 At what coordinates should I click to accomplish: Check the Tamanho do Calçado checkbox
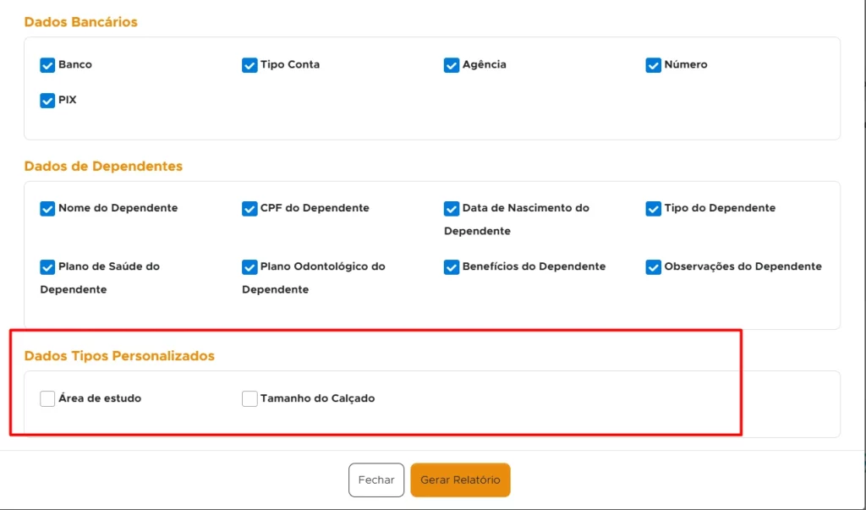pyautogui.click(x=249, y=398)
